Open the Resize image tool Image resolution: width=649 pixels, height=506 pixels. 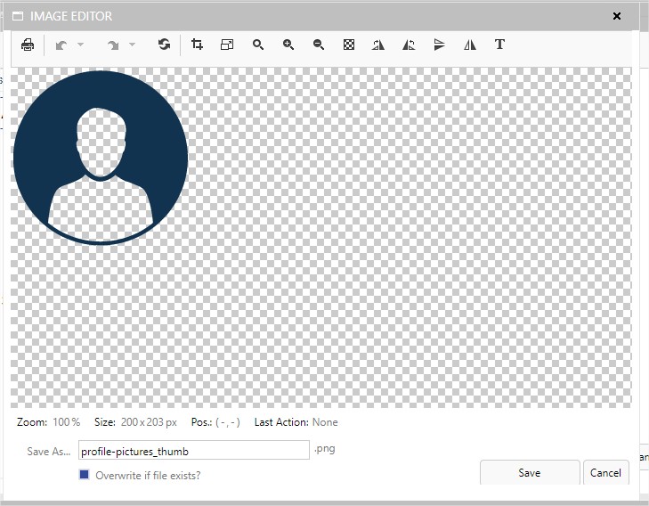pyautogui.click(x=227, y=45)
